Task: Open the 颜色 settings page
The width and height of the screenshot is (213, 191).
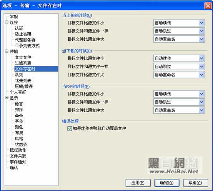Action: 19,127
